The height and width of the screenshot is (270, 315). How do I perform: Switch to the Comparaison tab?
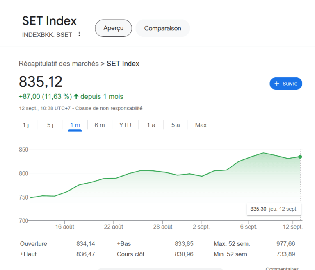pyautogui.click(x=162, y=28)
